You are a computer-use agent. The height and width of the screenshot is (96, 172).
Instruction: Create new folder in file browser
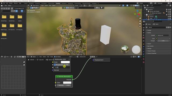[x=12, y=8]
